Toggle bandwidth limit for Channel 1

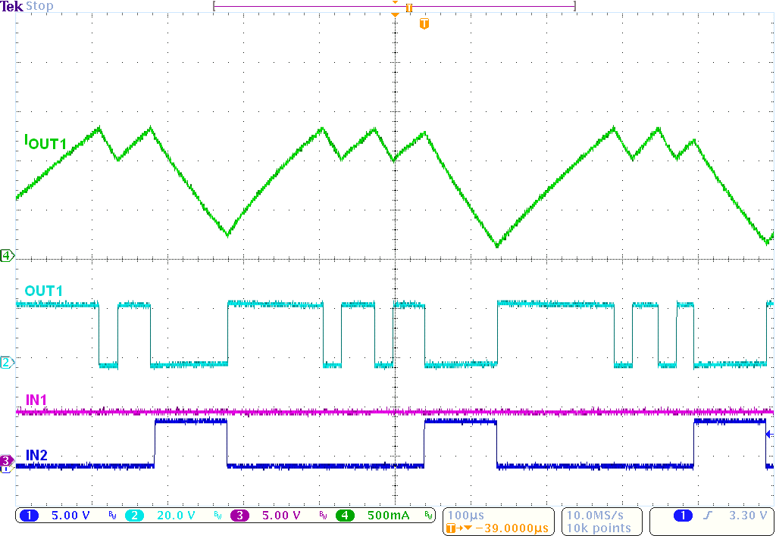(x=111, y=516)
